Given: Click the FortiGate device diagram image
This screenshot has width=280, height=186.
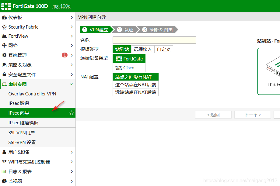Looking at the screenshot, I should (273, 67).
